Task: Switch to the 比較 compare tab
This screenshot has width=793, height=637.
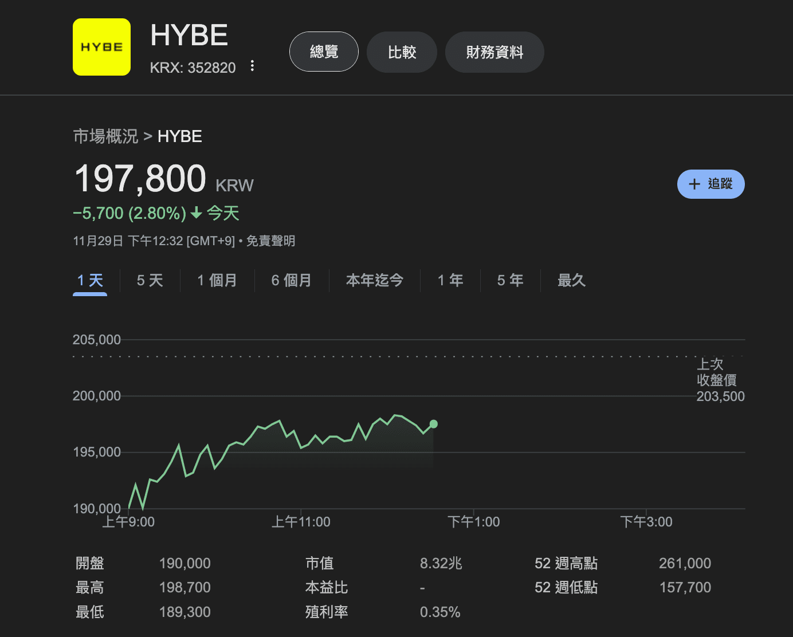Action: 402,52
